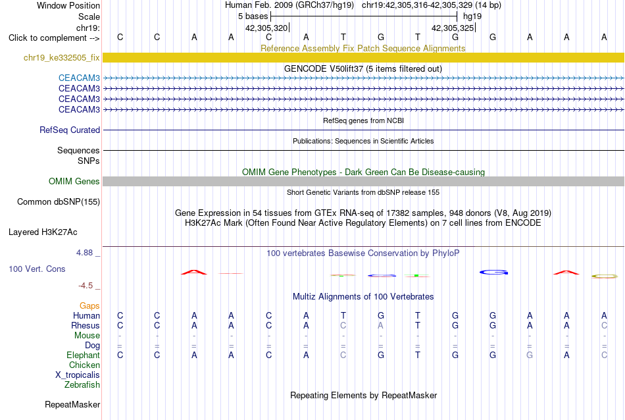Click the gray OMIM Genes bar
This screenshot has height=420, width=625.
364,182
